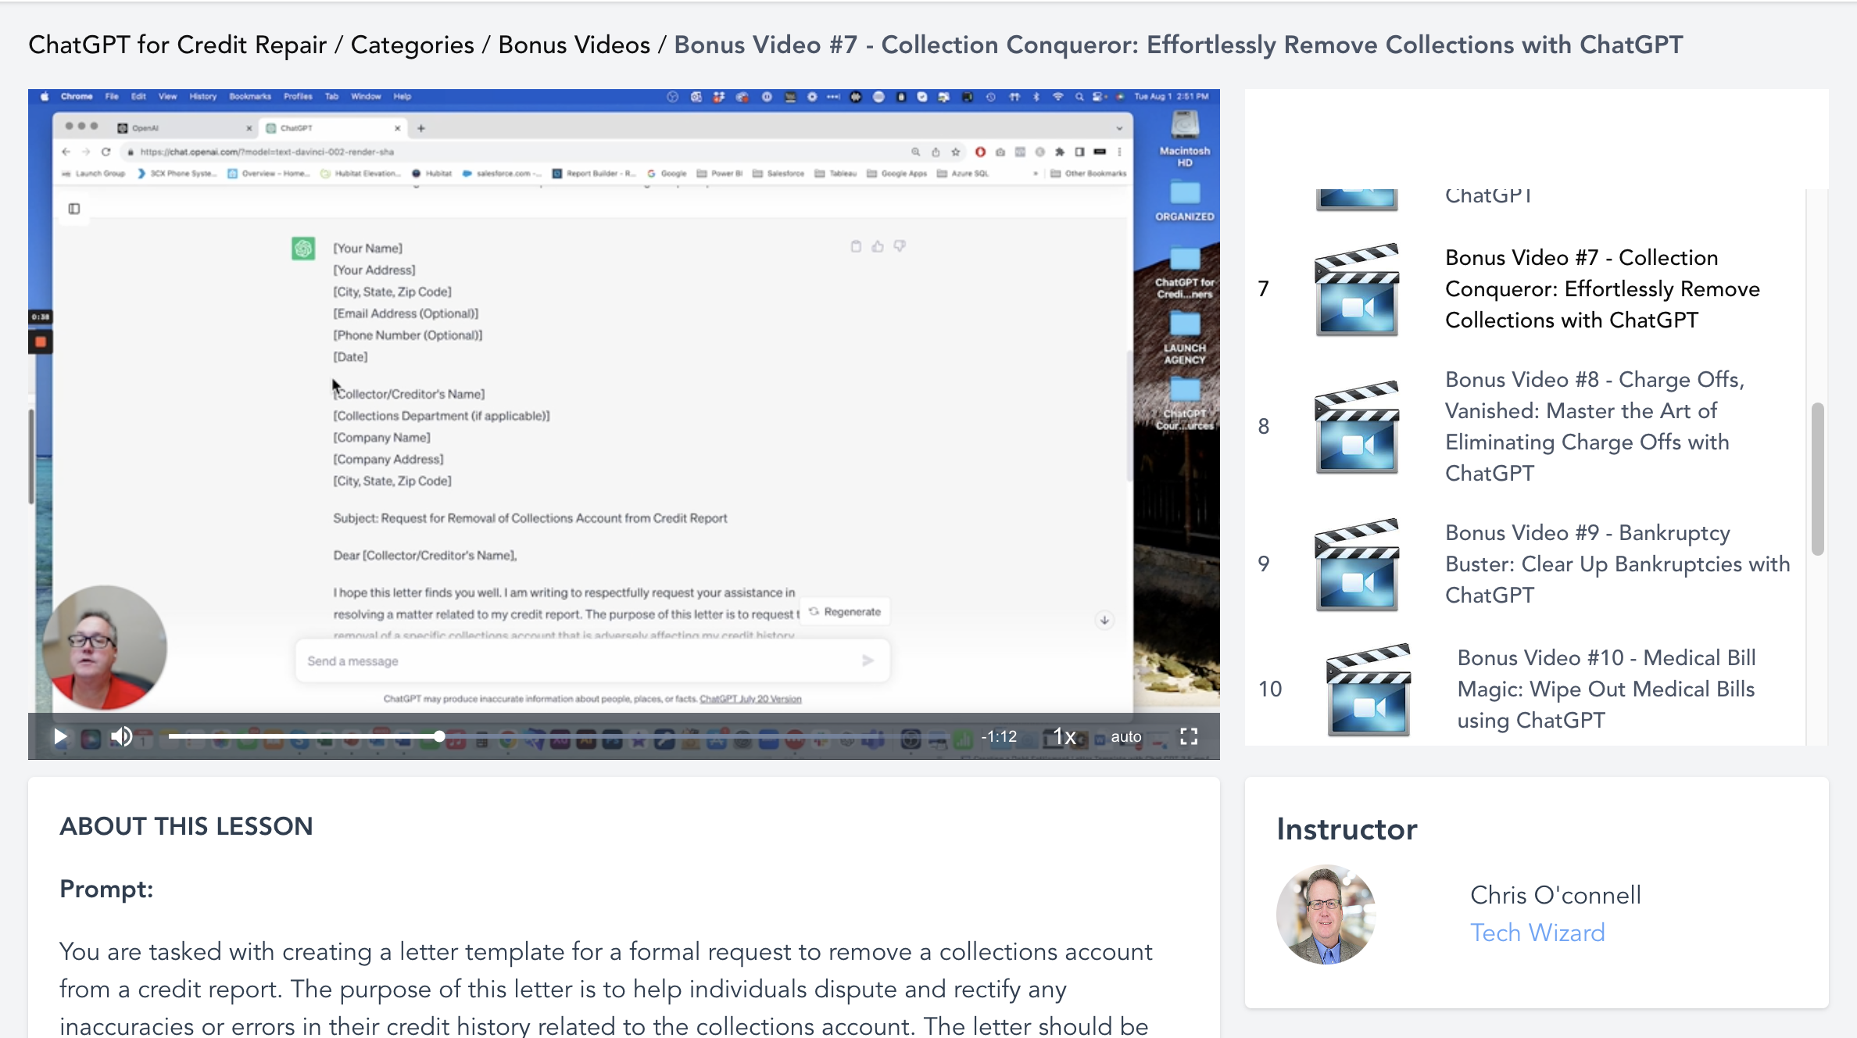Open ChatGPT for Credit Repair breadcrumb
The height and width of the screenshot is (1038, 1857).
[177, 45]
